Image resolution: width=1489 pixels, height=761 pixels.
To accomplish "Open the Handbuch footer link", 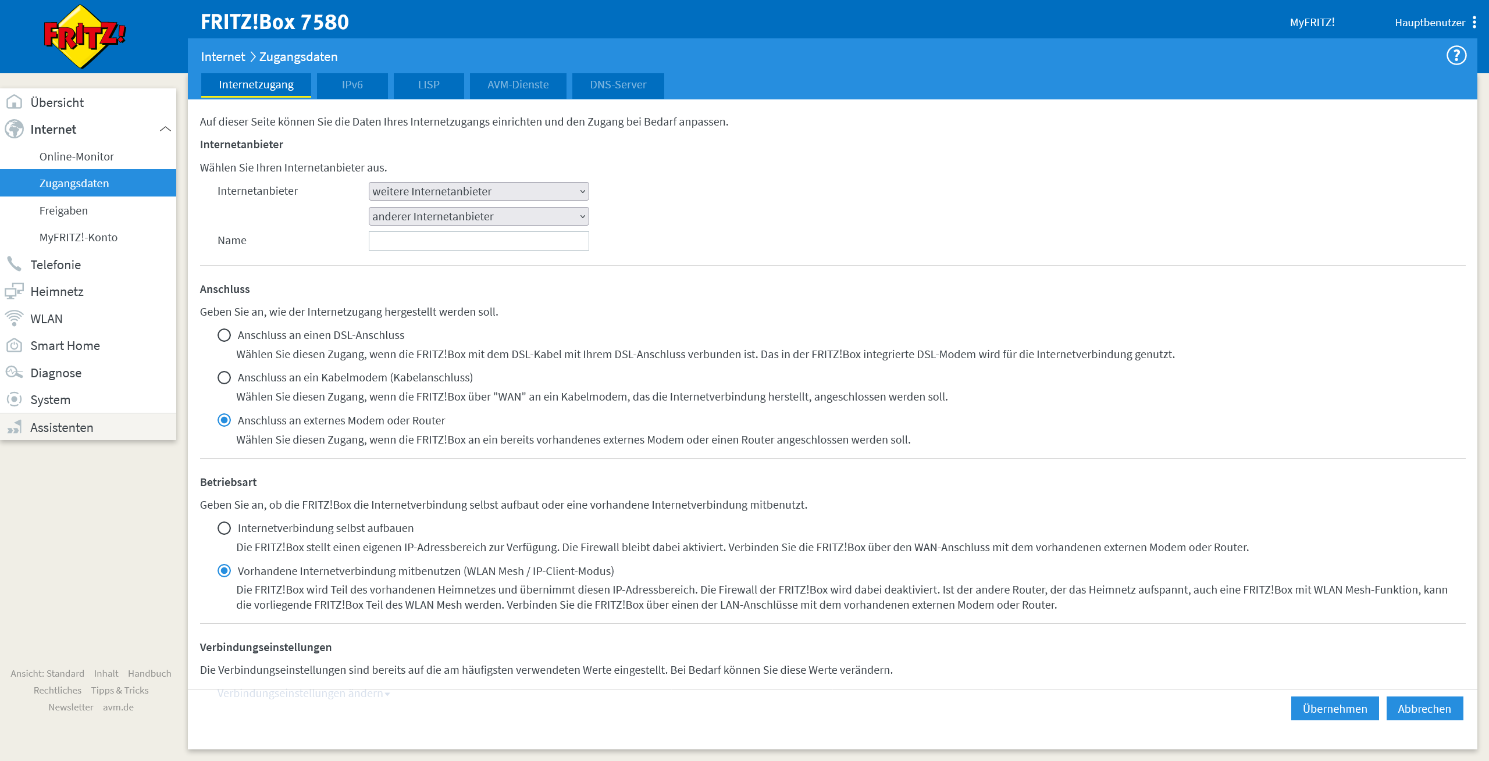I will click(x=149, y=673).
